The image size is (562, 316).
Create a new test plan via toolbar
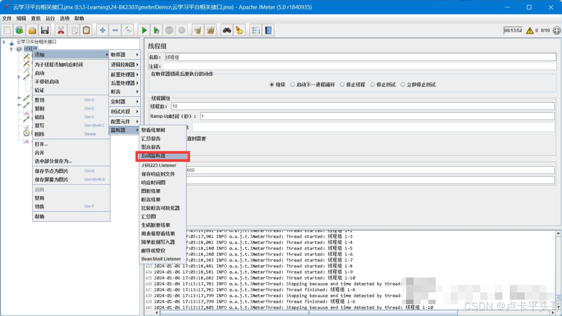[7, 30]
